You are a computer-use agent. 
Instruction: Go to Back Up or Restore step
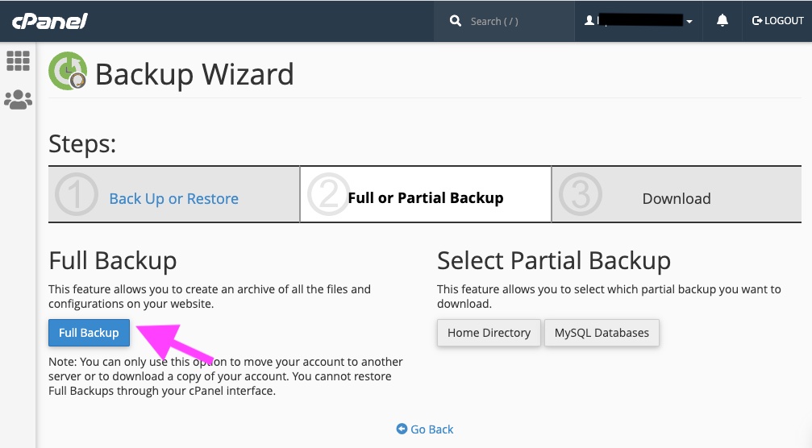pos(173,199)
